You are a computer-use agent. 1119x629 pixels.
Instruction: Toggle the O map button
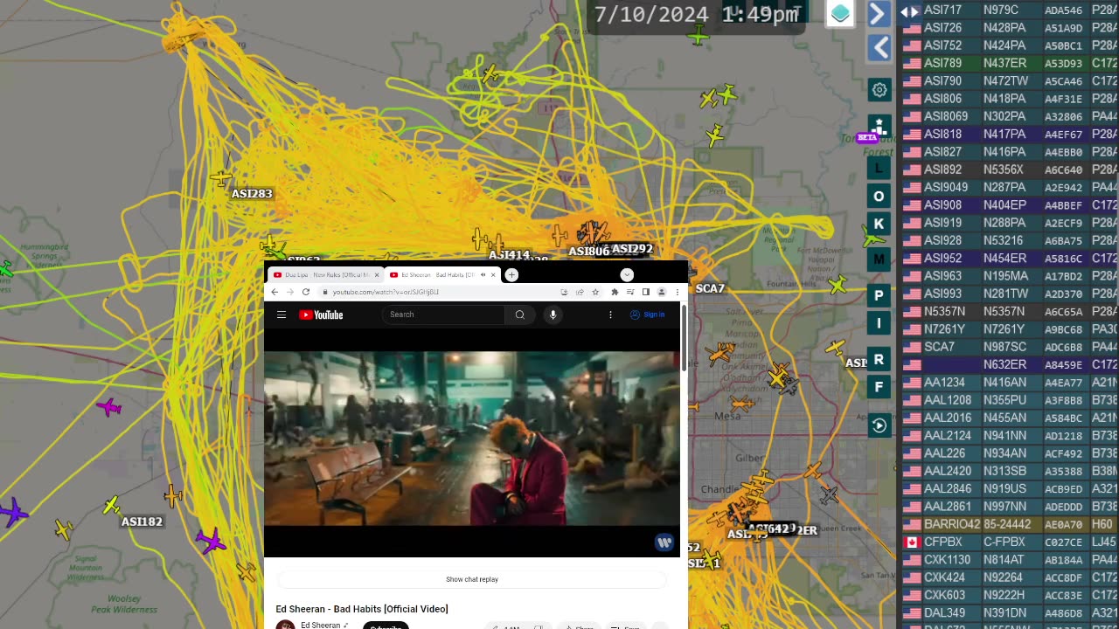879,196
